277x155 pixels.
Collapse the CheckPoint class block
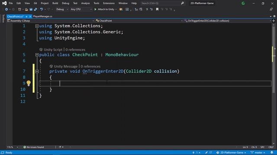click(37, 55)
